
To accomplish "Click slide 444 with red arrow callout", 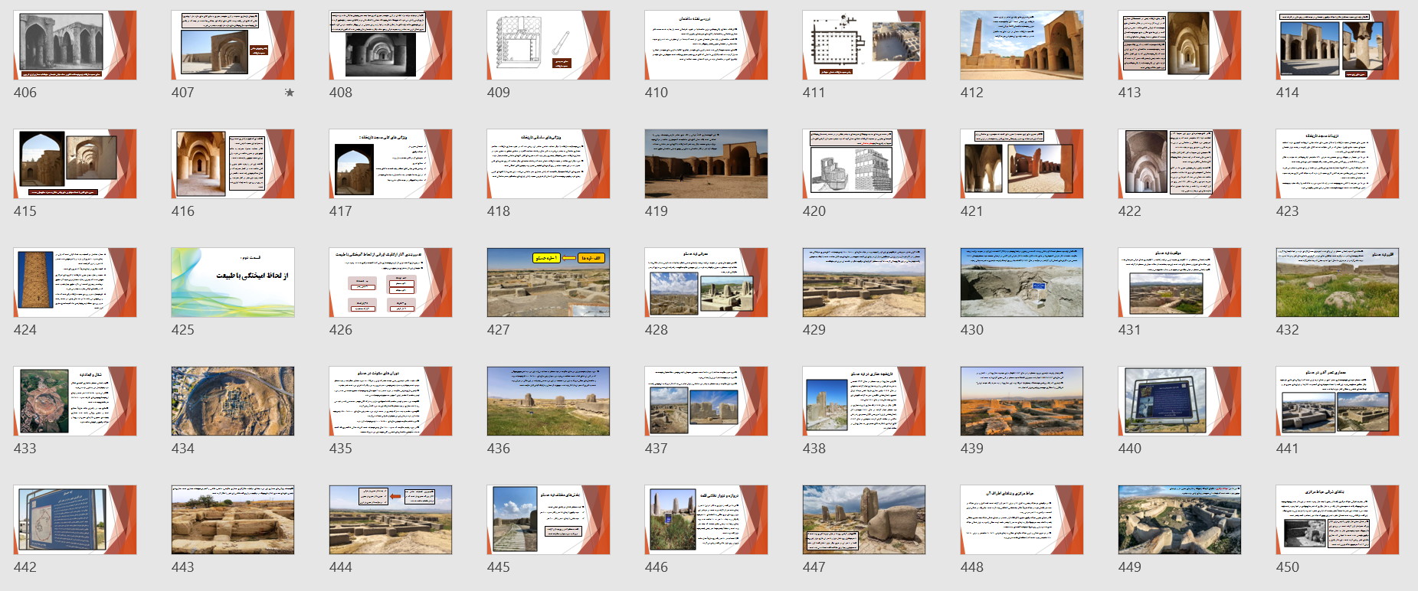I will coord(391,520).
